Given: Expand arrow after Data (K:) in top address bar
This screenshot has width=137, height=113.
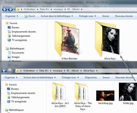Looking at the screenshot, I should click(51, 9).
